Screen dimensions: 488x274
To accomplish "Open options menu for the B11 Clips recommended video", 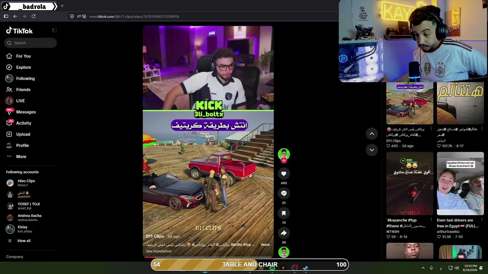I will (431, 129).
